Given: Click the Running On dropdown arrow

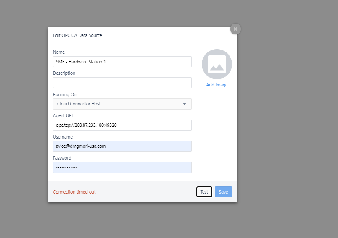Looking at the screenshot, I should point(184,104).
